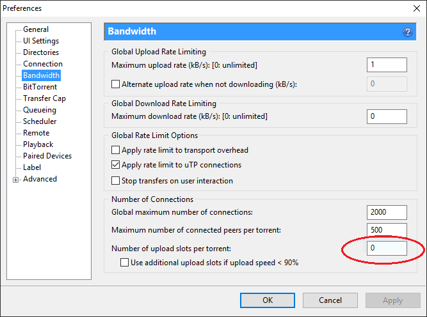Select the General preferences category

pyautogui.click(x=36, y=29)
